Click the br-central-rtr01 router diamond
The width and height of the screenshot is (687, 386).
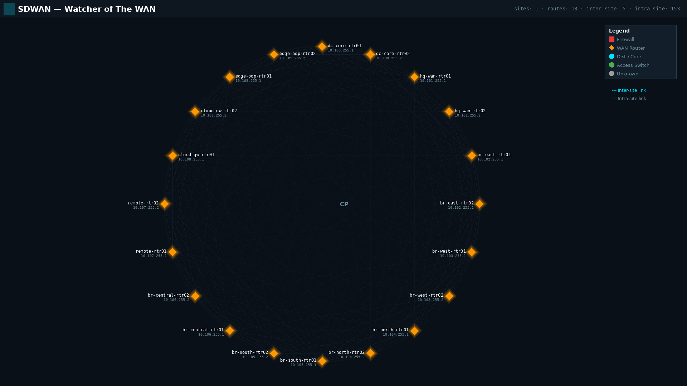pos(230,331)
